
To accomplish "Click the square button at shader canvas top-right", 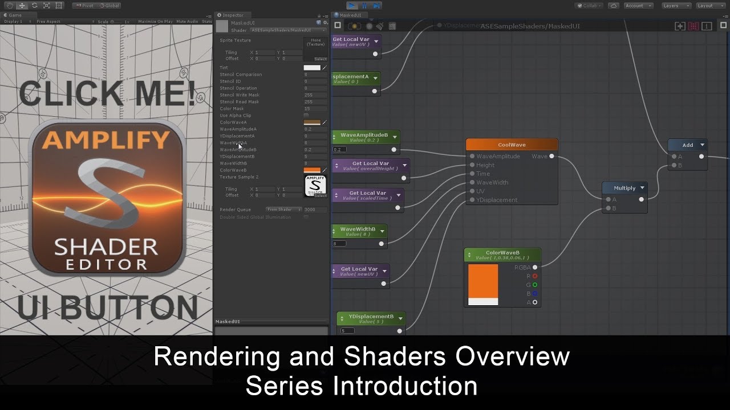I will tap(722, 26).
